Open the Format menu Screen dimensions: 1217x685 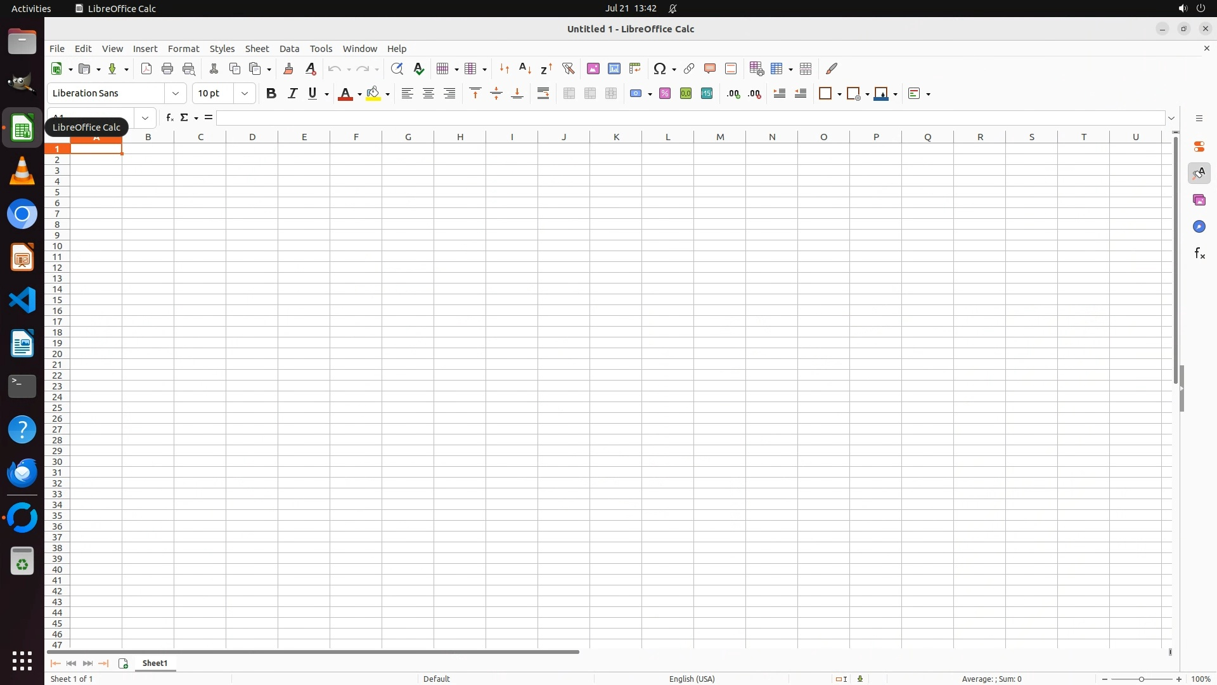(x=183, y=49)
